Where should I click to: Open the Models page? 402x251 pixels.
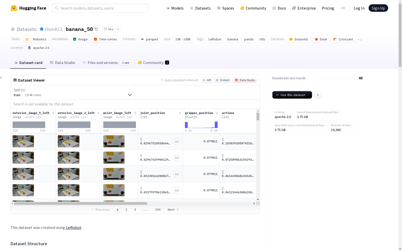coord(175,8)
